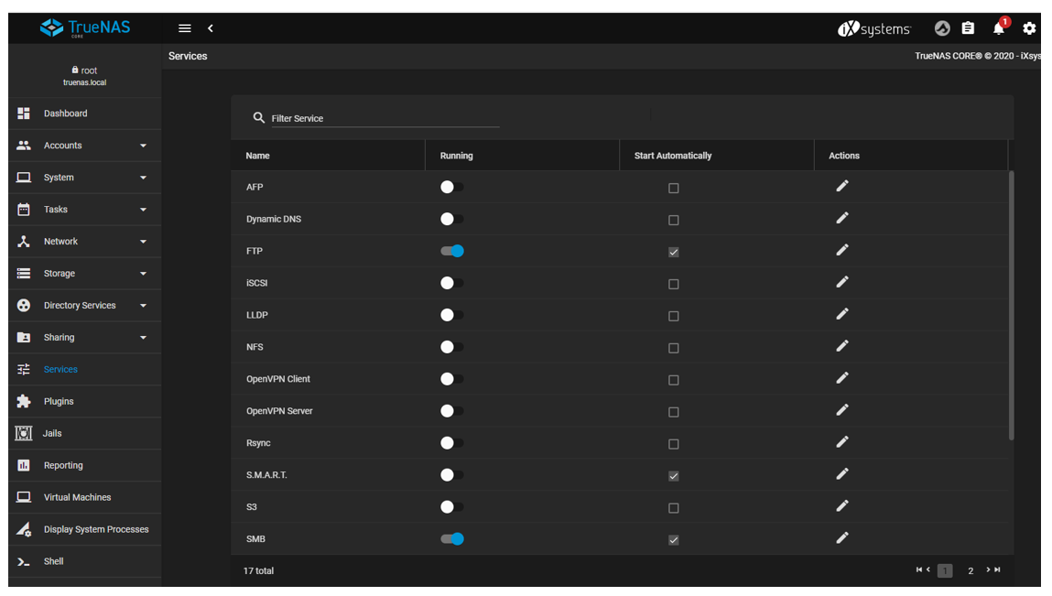The width and height of the screenshot is (1052, 596).
Task: Select the Services sidebar item
Action: (84, 369)
